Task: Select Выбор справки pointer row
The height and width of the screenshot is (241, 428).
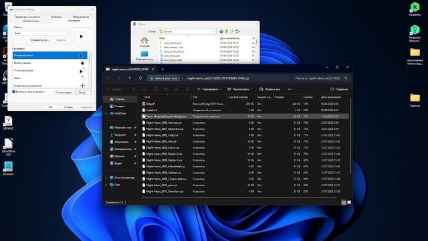Action: (x=50, y=63)
